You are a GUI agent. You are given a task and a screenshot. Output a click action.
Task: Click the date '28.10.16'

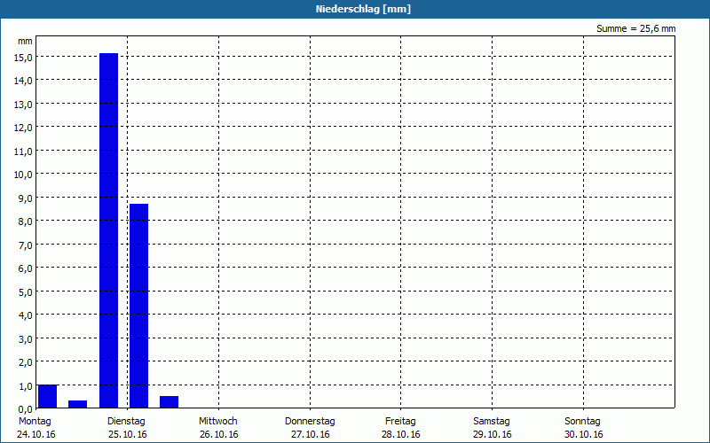click(x=401, y=434)
